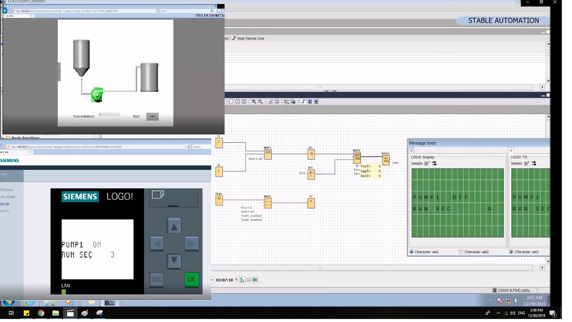Click the green pump icon in the web view
572x322 pixels.
[97, 94]
